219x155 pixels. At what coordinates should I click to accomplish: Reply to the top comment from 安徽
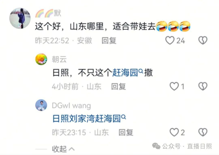coord(109,41)
